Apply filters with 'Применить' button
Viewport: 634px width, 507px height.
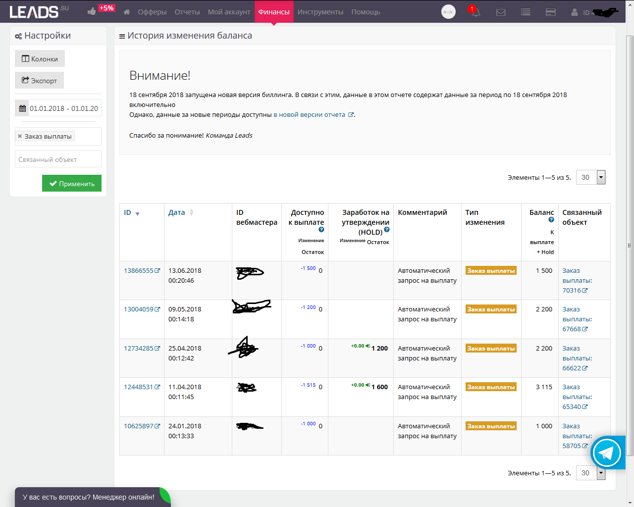(x=72, y=184)
